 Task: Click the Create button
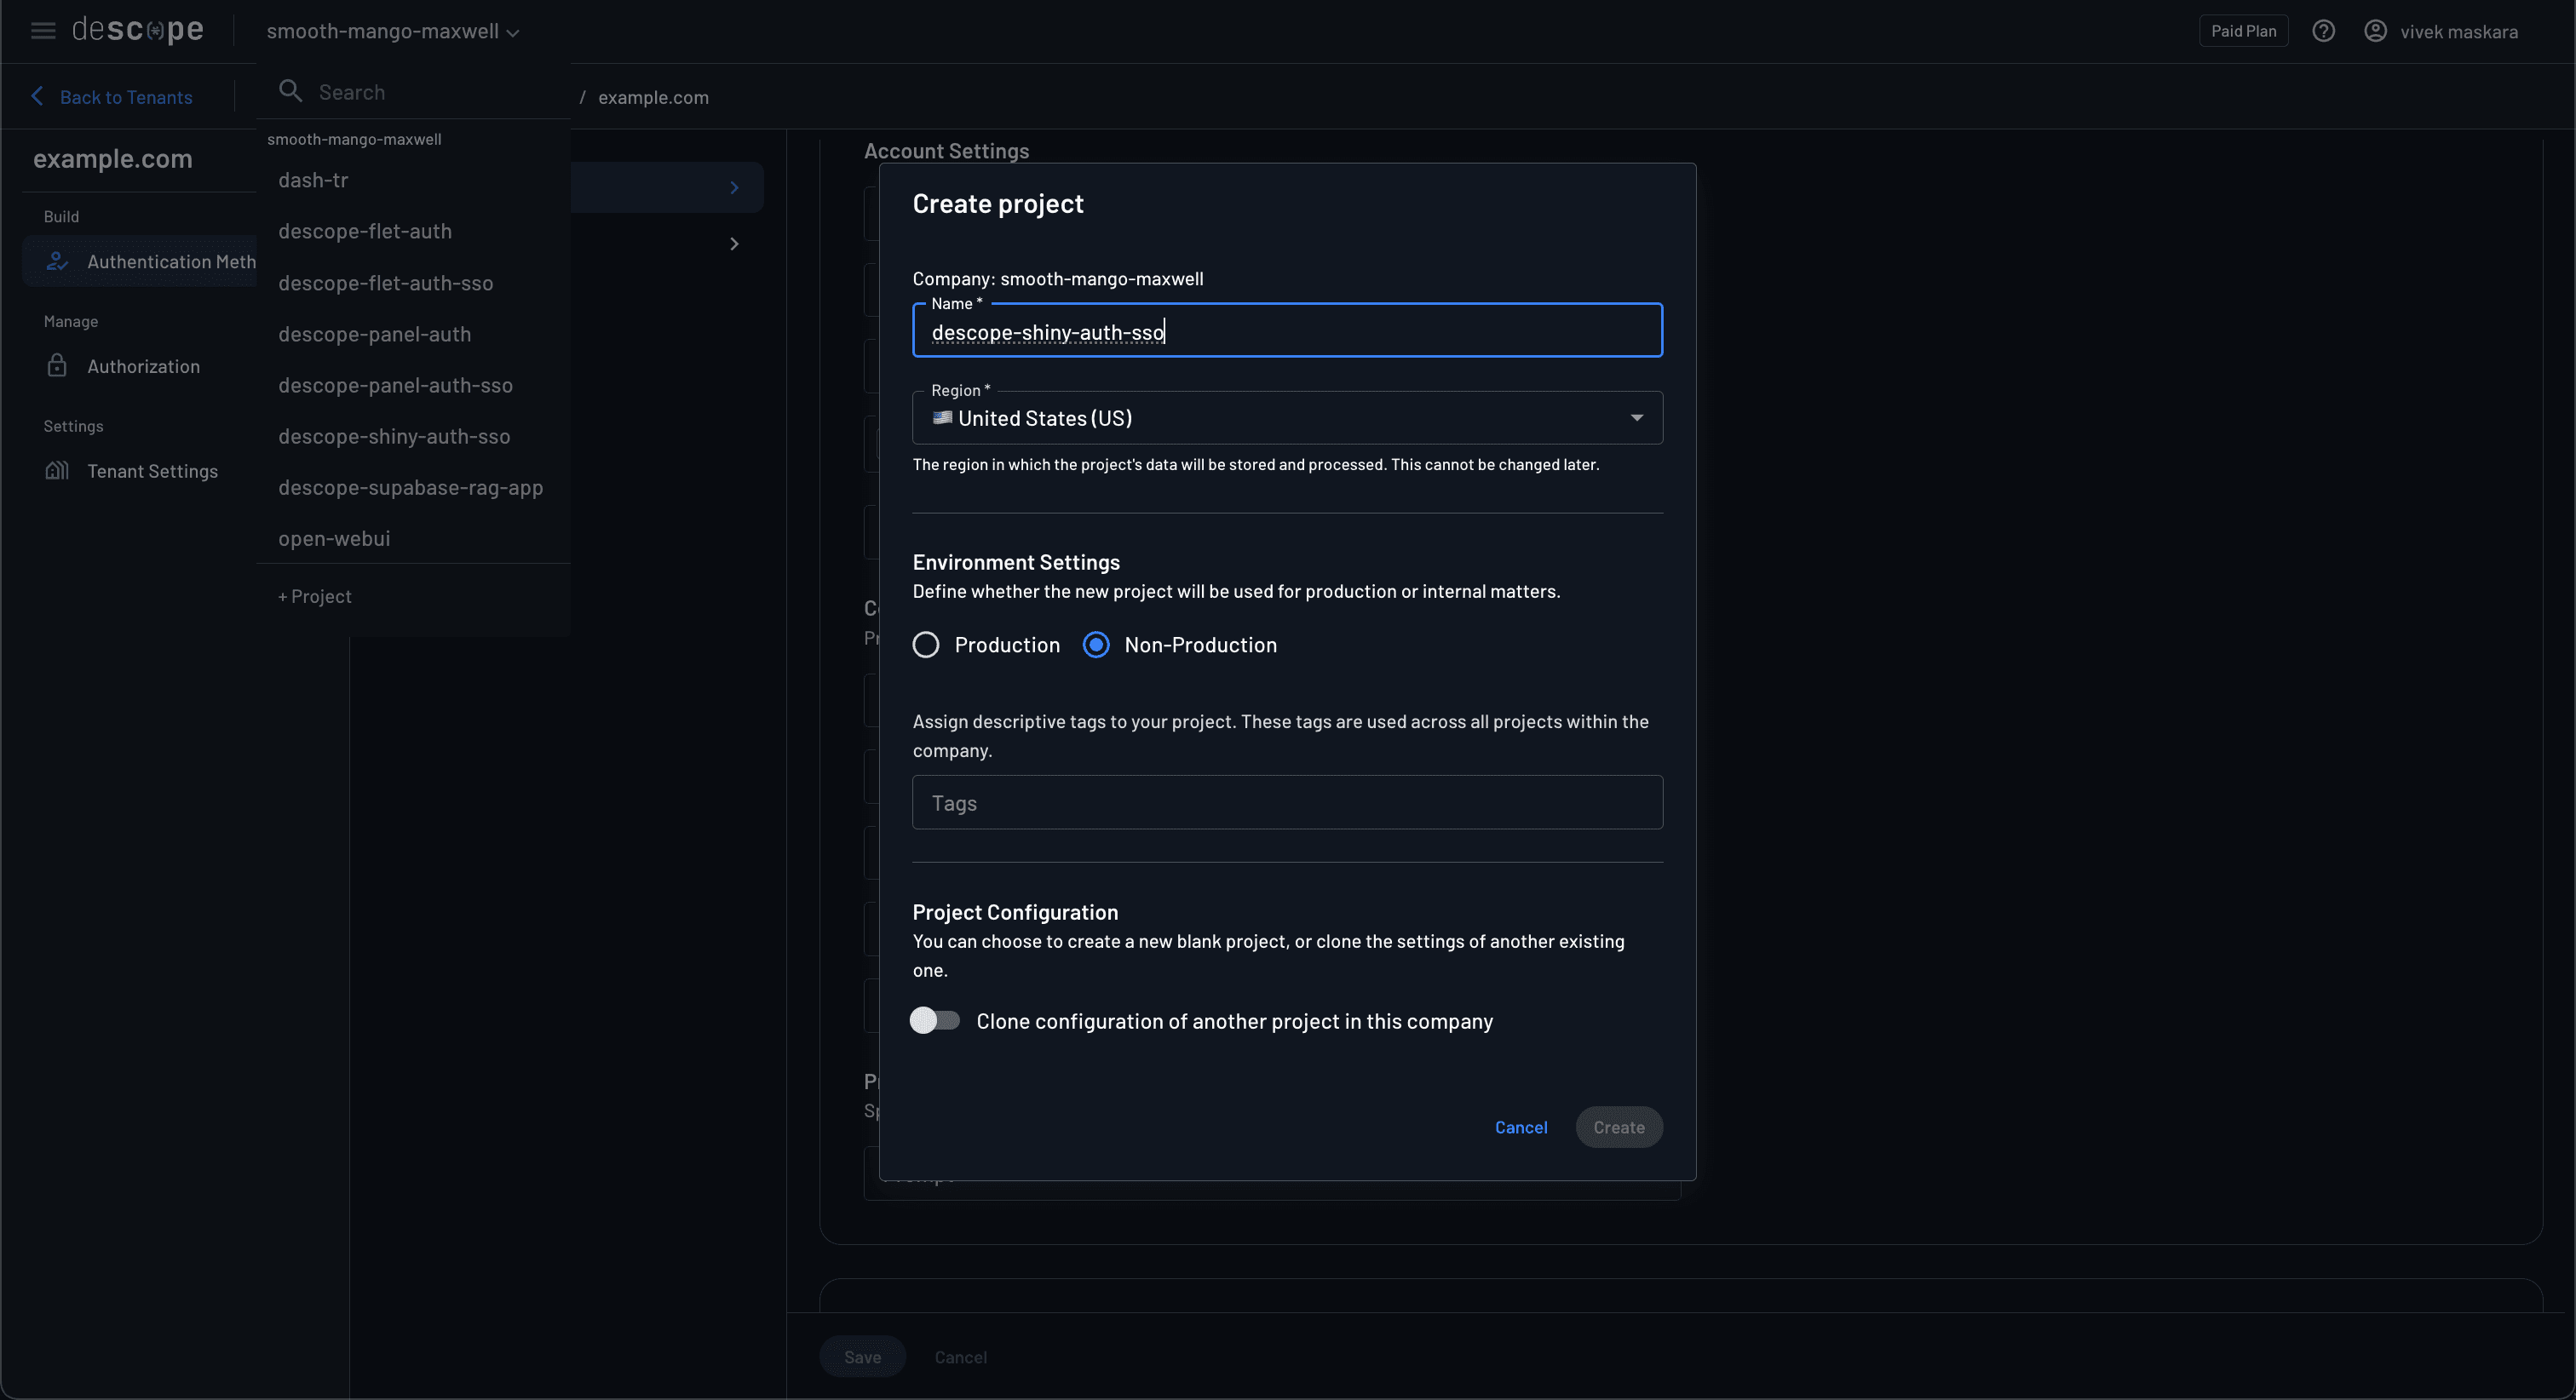tap(1619, 1127)
